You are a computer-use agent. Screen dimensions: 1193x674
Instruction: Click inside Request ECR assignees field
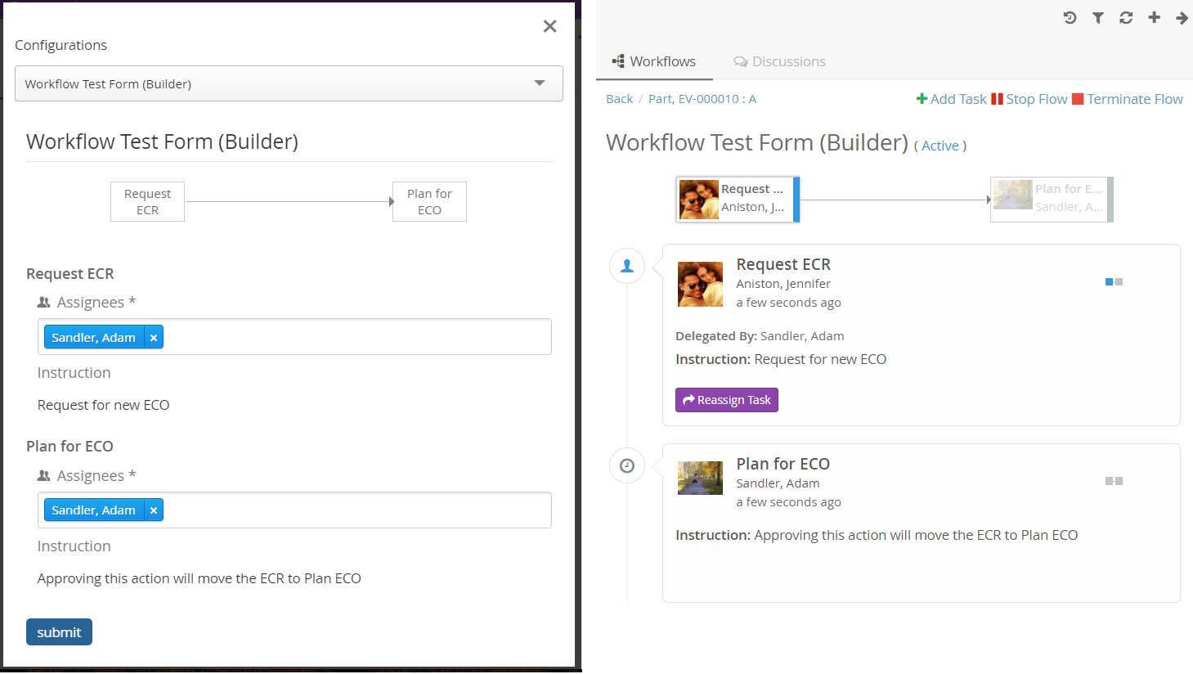pos(356,337)
